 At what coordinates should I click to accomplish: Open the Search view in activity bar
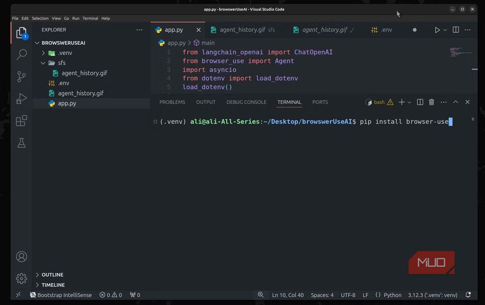pos(21,54)
